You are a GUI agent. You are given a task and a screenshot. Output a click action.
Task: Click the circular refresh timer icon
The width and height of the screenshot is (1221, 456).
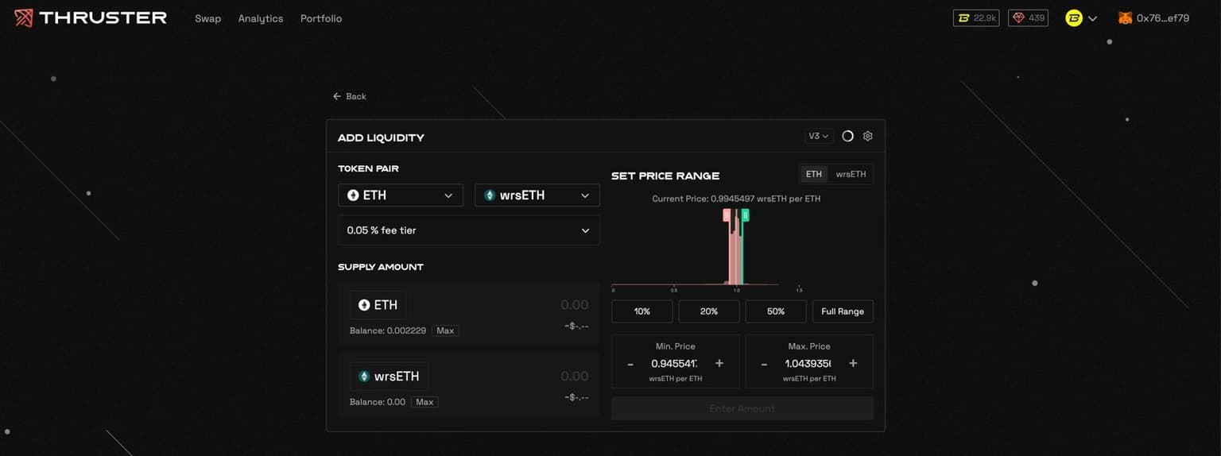847,136
